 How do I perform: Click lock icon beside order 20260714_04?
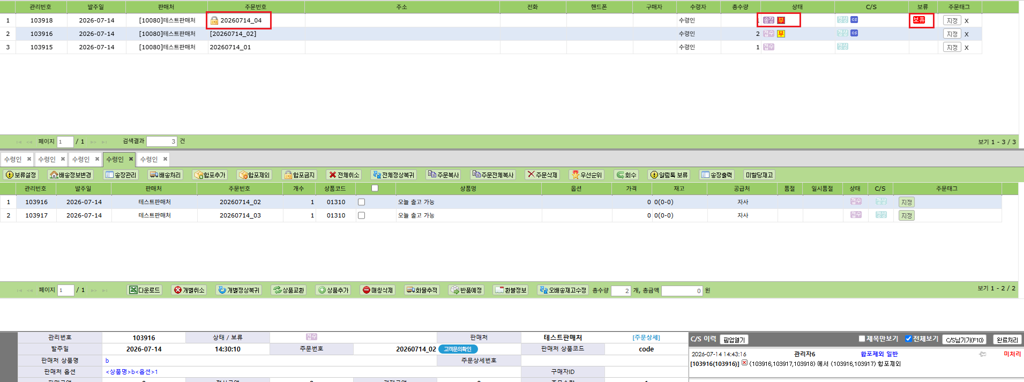click(x=214, y=20)
